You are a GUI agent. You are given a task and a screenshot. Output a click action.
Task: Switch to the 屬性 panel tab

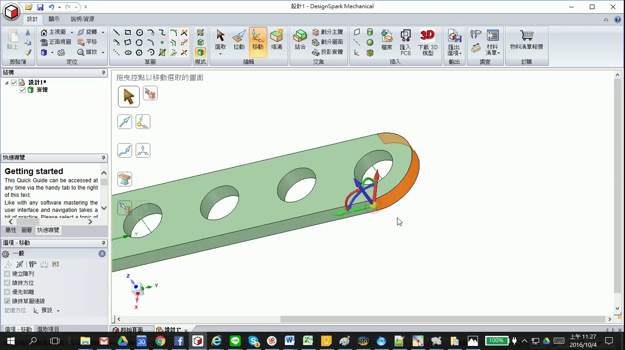pyautogui.click(x=11, y=230)
